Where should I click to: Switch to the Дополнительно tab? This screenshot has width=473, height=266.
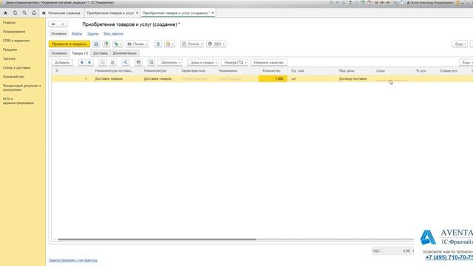pos(125,53)
